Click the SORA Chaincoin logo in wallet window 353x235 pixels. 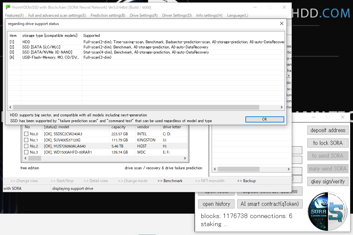(x=327, y=211)
